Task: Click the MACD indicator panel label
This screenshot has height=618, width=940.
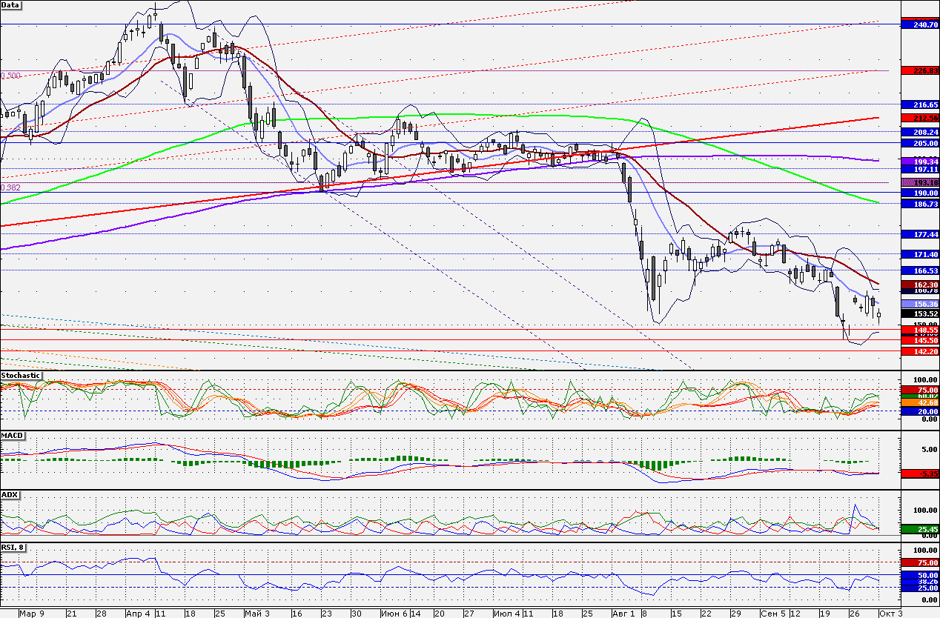Action: click(12, 433)
